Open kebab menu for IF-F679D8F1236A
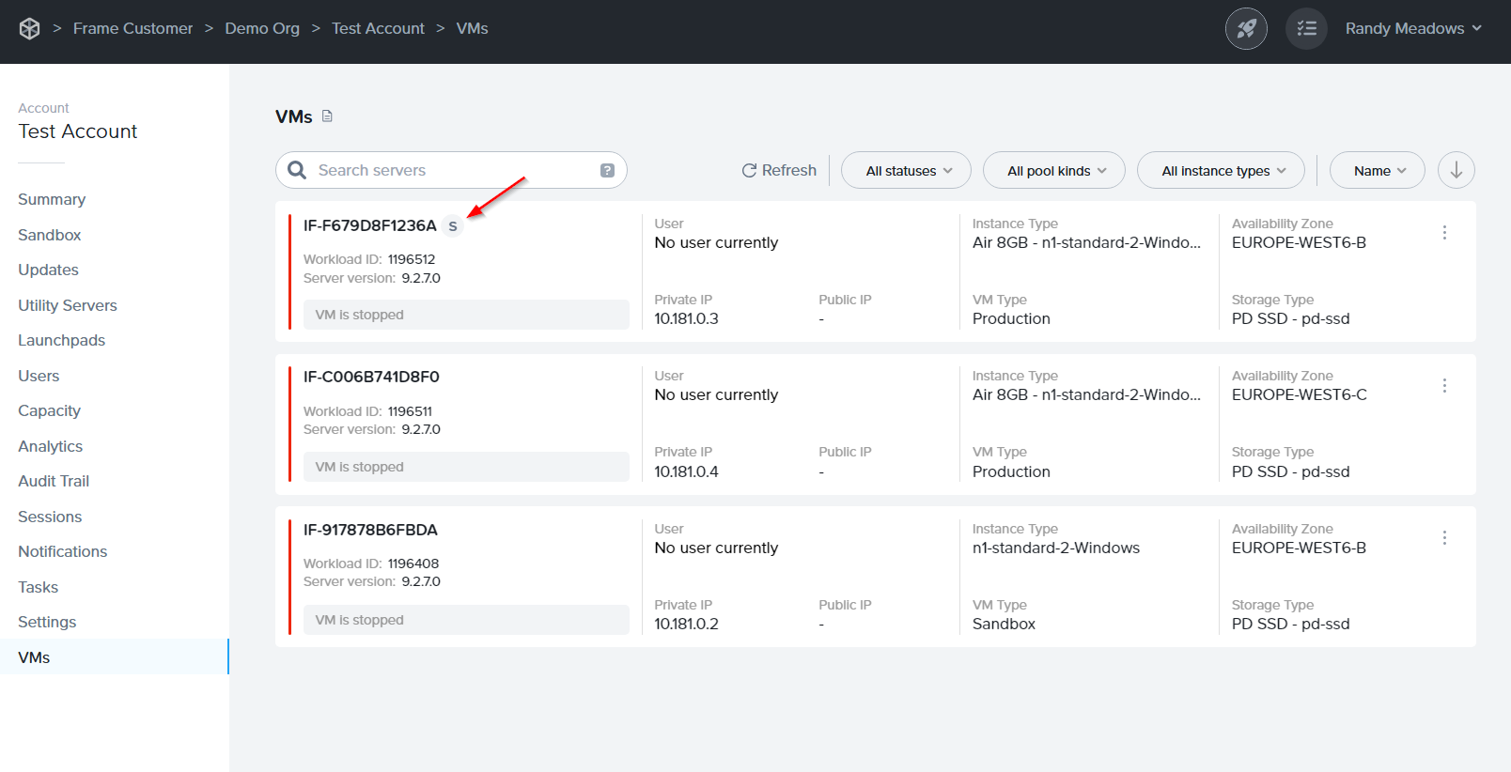The width and height of the screenshot is (1511, 772). [x=1444, y=232]
